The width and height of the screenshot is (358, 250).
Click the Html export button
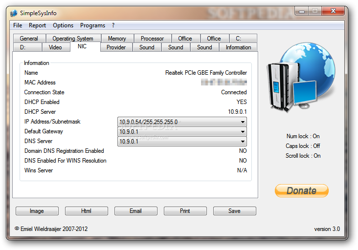[86, 211]
